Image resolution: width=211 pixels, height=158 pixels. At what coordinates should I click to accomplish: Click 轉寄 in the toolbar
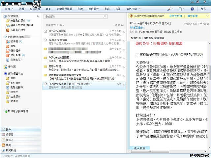click(48, 9)
